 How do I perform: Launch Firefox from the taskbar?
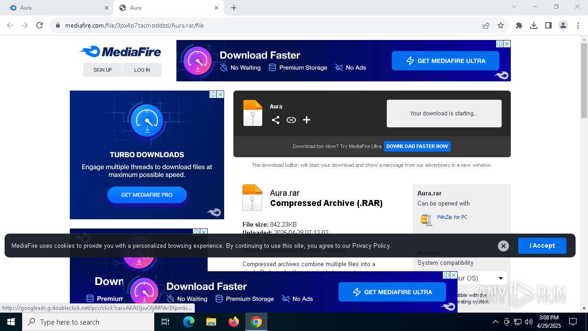(x=234, y=322)
